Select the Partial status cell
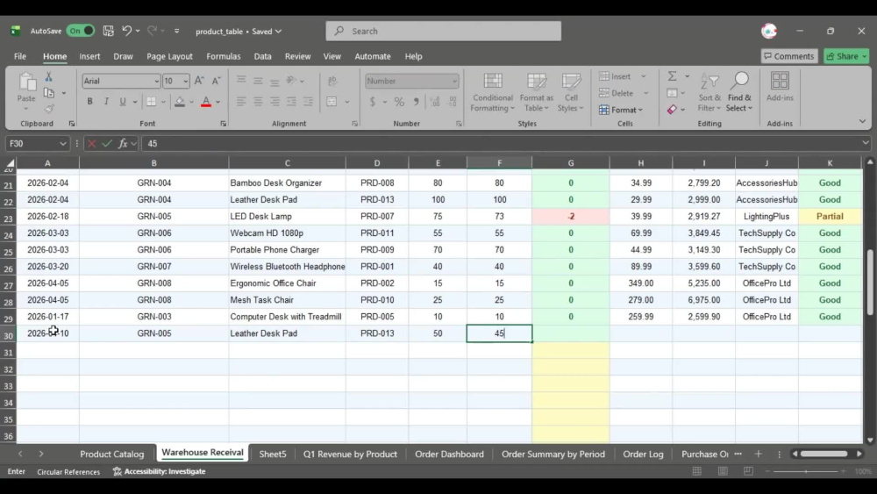Image resolution: width=877 pixels, height=494 pixels. [830, 217]
